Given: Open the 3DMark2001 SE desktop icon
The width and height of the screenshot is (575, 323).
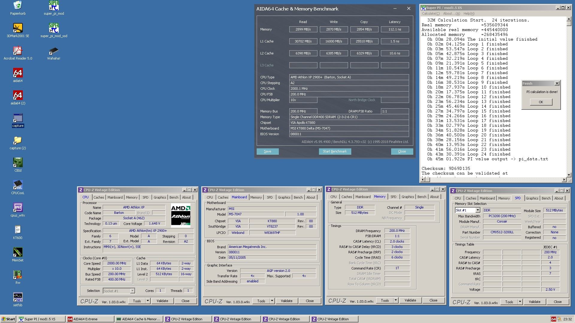Looking at the screenshot, I should (18, 31).
